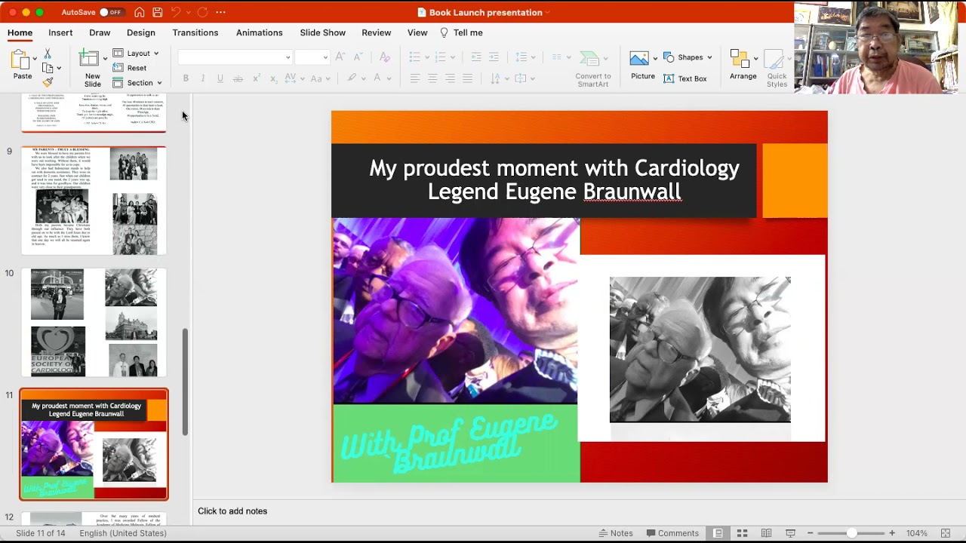Click to add notes field
966x543 pixels.
[232, 511]
